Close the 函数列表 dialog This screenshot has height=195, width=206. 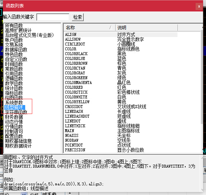[x=199, y=6]
